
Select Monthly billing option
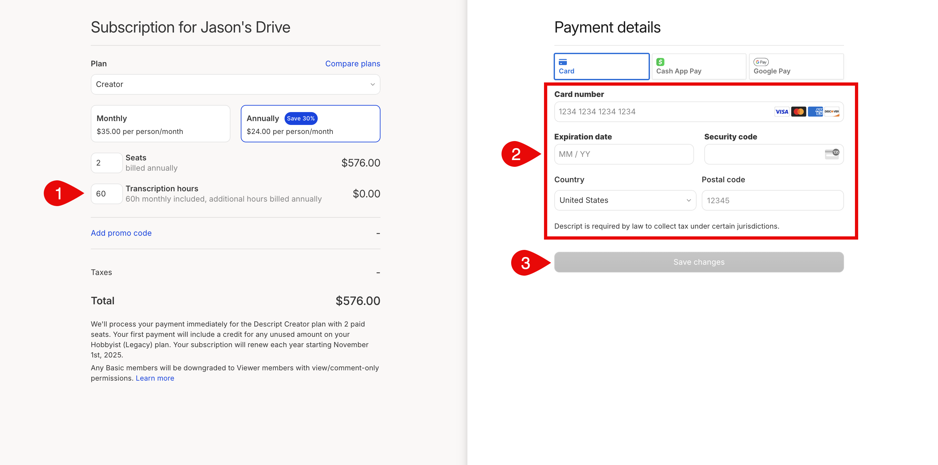pos(161,124)
